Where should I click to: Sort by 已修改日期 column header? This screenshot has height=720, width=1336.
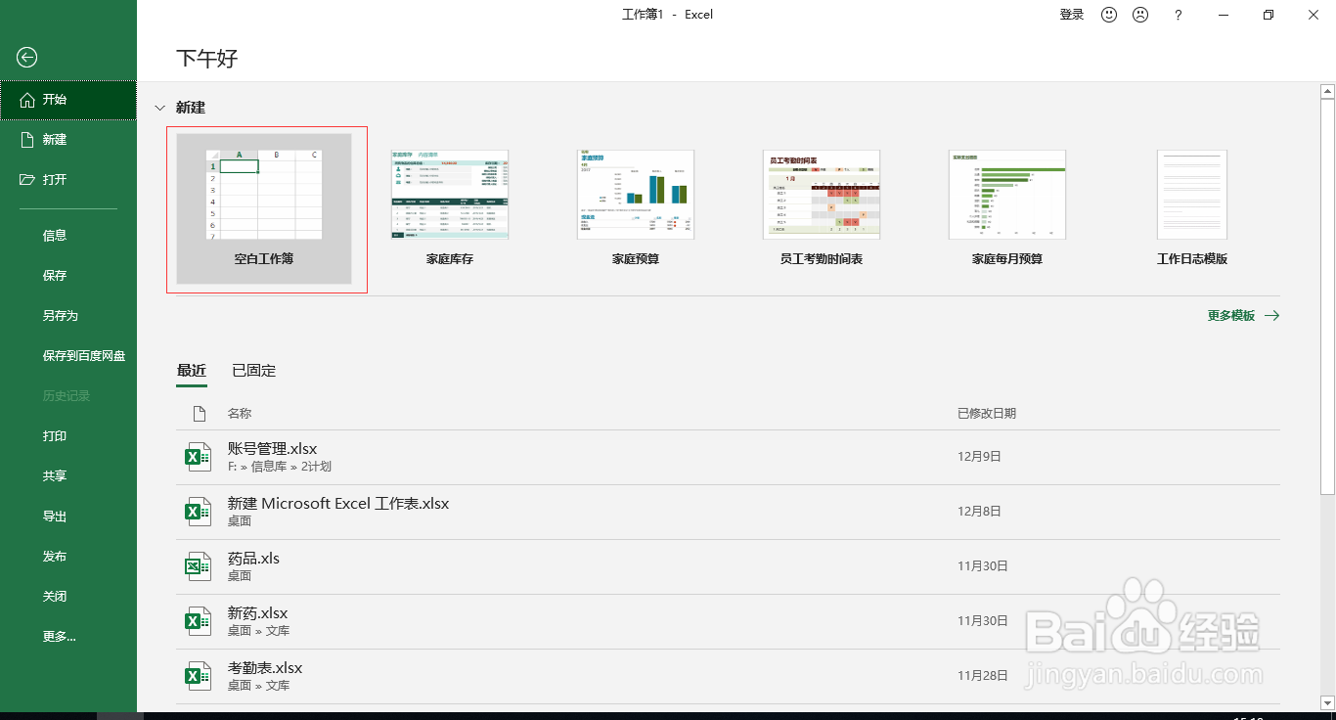pyautogui.click(x=987, y=414)
